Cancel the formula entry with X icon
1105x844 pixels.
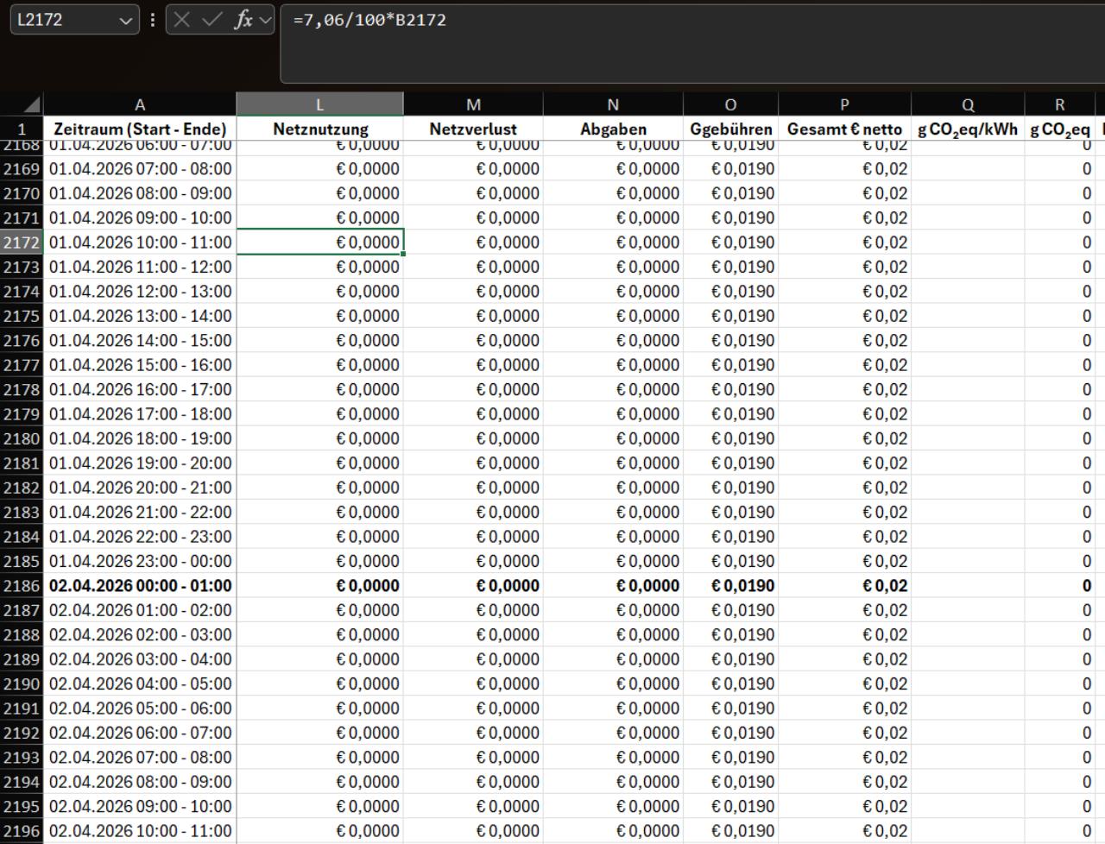181,20
